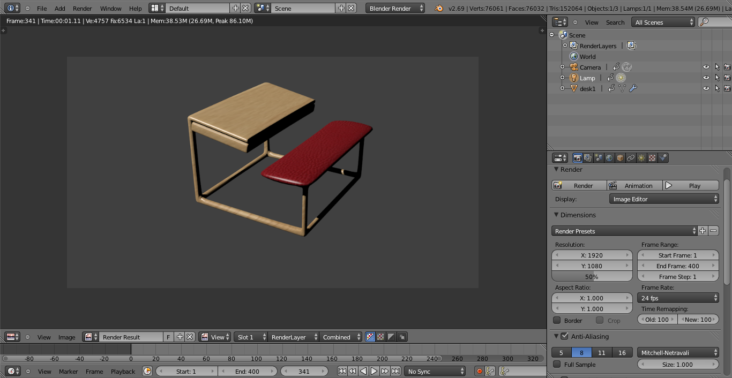Toggle desk1 selectability arrow in outliner

717,88
